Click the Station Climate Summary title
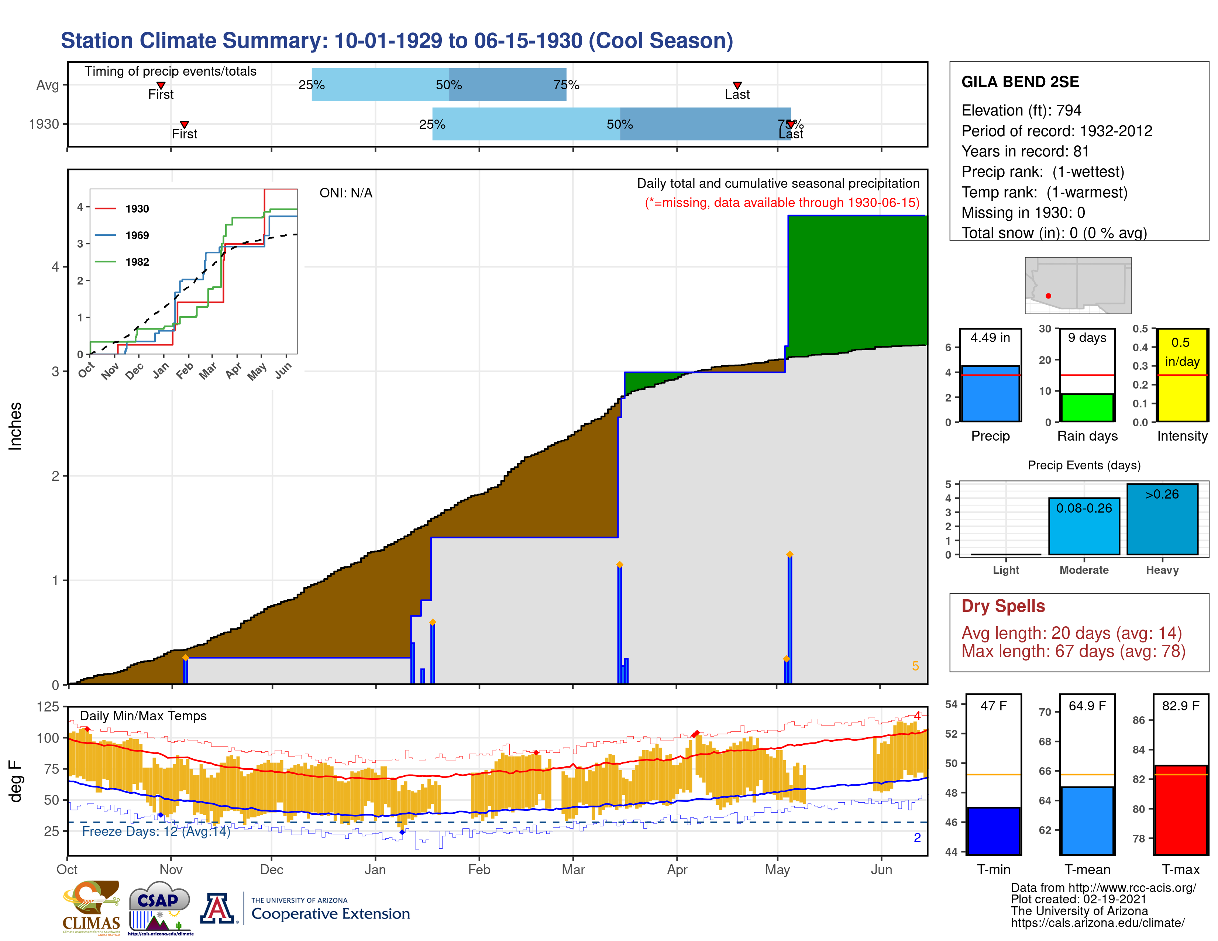The height and width of the screenshot is (941, 1218). click(396, 41)
